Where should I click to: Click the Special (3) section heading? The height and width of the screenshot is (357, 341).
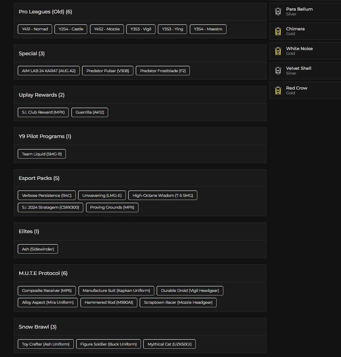click(x=32, y=54)
